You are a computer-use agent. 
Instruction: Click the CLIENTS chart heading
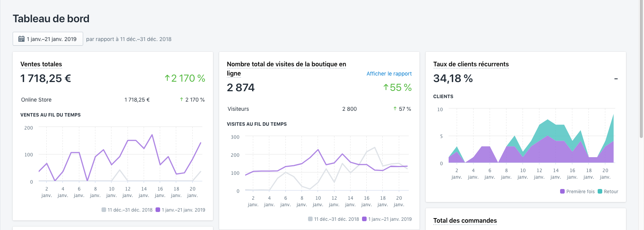[443, 96]
